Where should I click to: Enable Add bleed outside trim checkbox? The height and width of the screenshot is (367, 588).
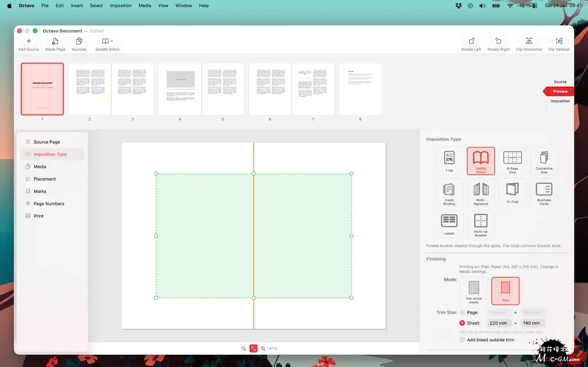[463, 340]
